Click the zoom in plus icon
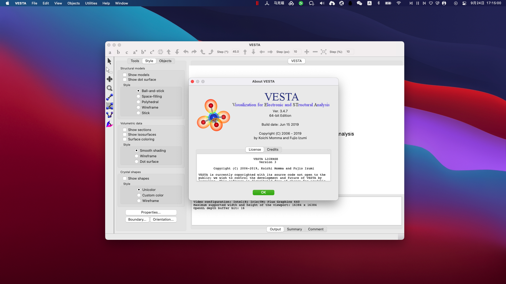The image size is (506, 284). click(x=306, y=52)
